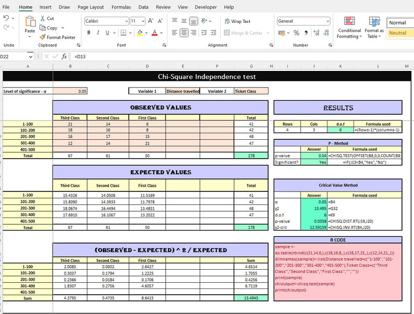Align text left in cell
The height and width of the screenshot is (314, 414).
tap(175, 33)
